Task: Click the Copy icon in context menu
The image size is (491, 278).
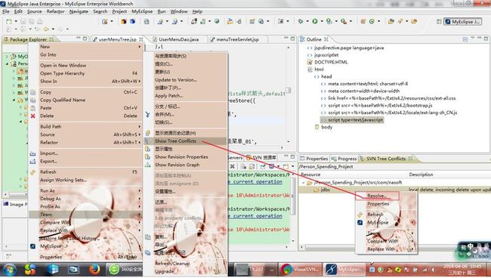Action: coord(33,92)
